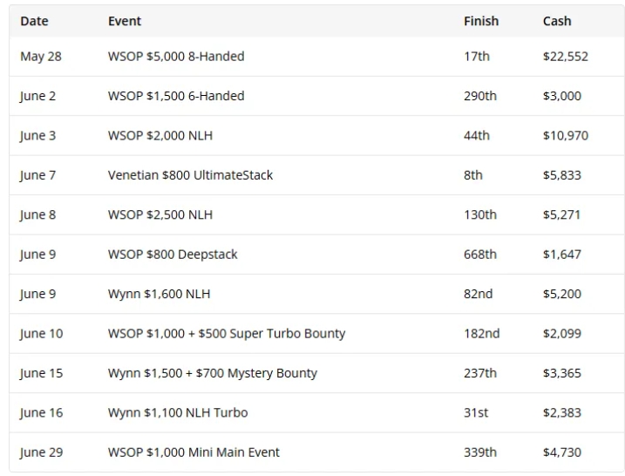625x476 pixels.
Task: Click the Wynn $1,600 NLH event name
Action: [x=159, y=294]
